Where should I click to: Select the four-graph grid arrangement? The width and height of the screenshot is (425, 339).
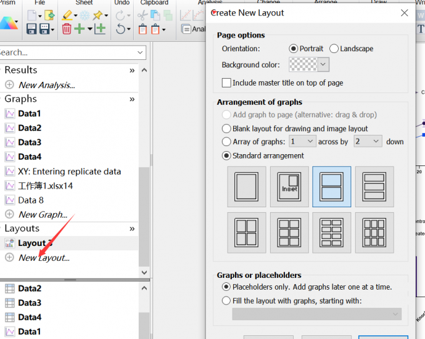246,233
